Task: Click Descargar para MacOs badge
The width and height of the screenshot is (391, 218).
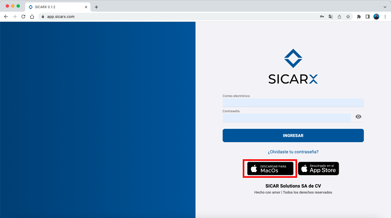Action: click(x=270, y=169)
